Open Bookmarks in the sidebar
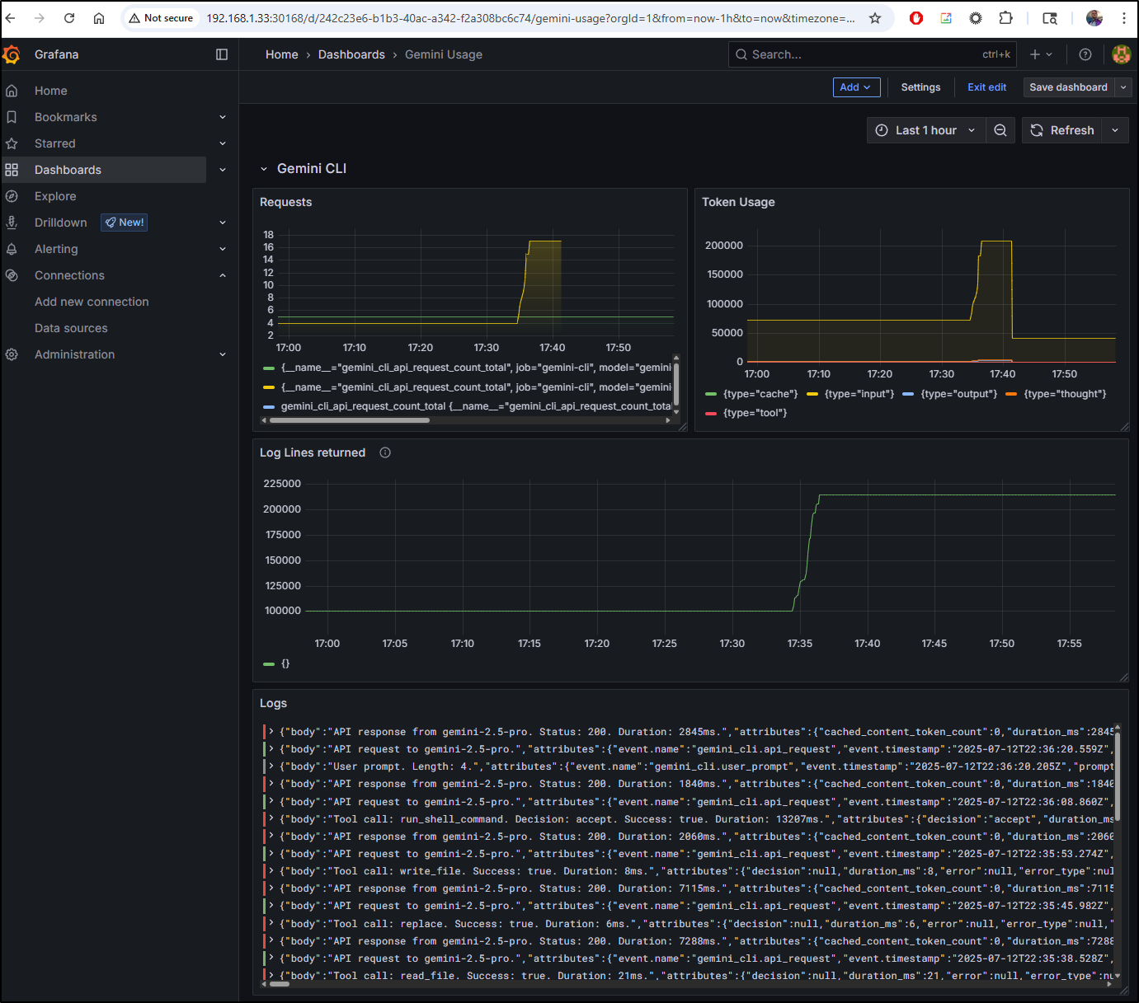 pyautogui.click(x=66, y=117)
